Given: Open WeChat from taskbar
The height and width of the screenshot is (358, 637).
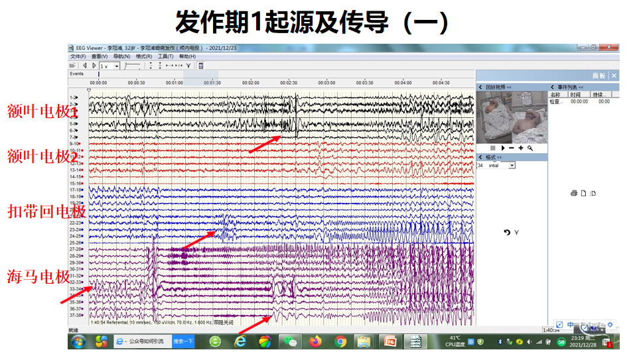Looking at the screenshot, I should click(290, 342).
